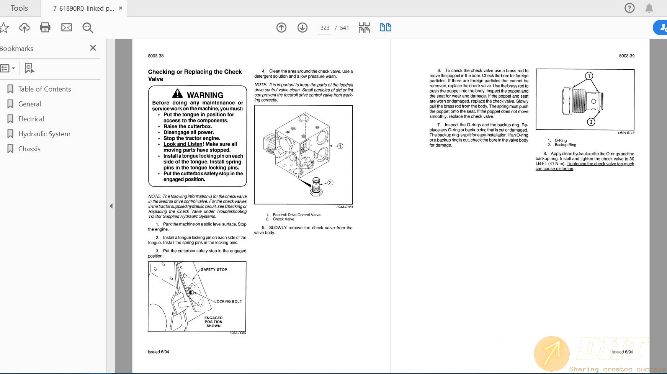Jump to the previous page with up arrow
Image resolution: width=667 pixels, height=374 pixels.
[x=281, y=28]
